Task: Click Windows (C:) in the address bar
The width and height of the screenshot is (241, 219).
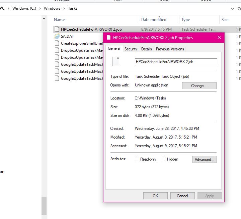Action: coord(24,8)
